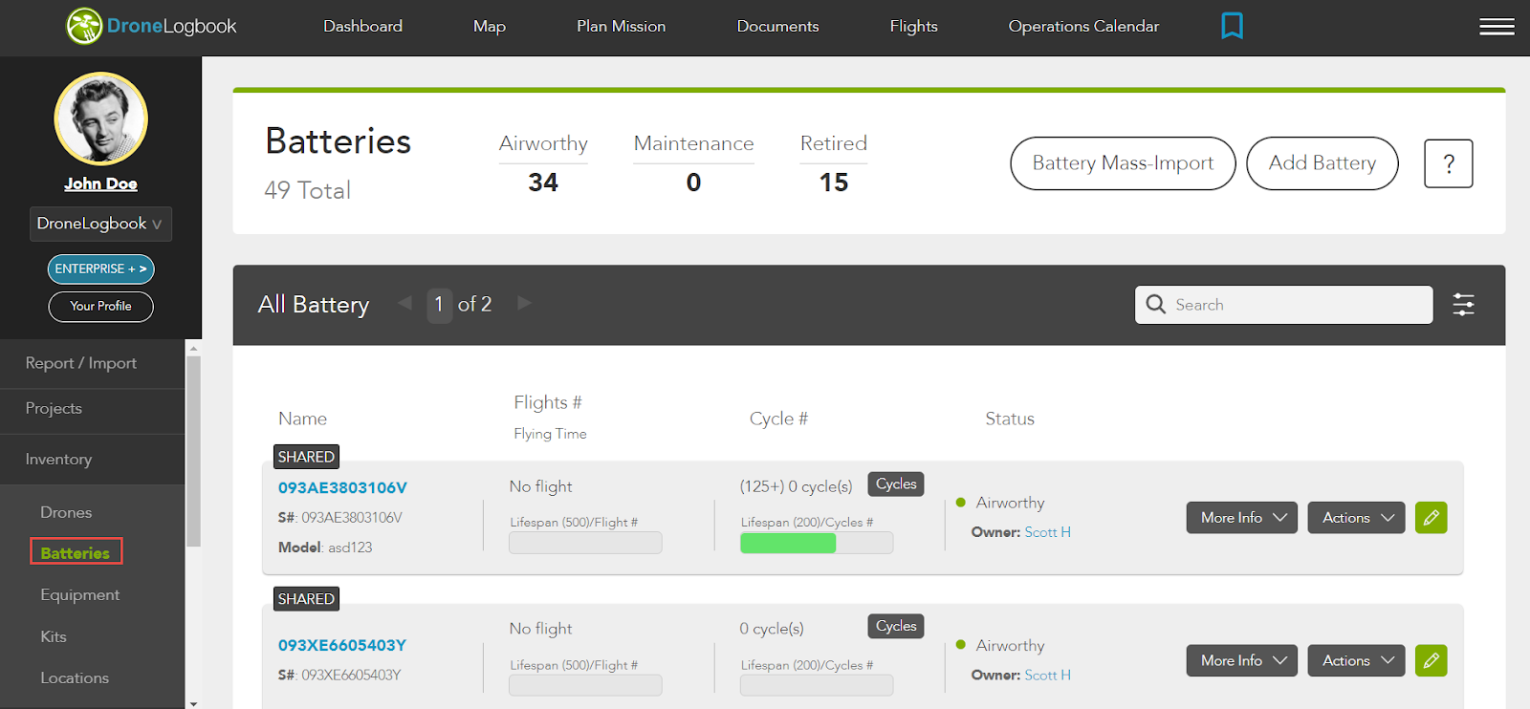Expand More Info for battery 093AE3803106V
The image size is (1530, 709).
pyautogui.click(x=1242, y=518)
